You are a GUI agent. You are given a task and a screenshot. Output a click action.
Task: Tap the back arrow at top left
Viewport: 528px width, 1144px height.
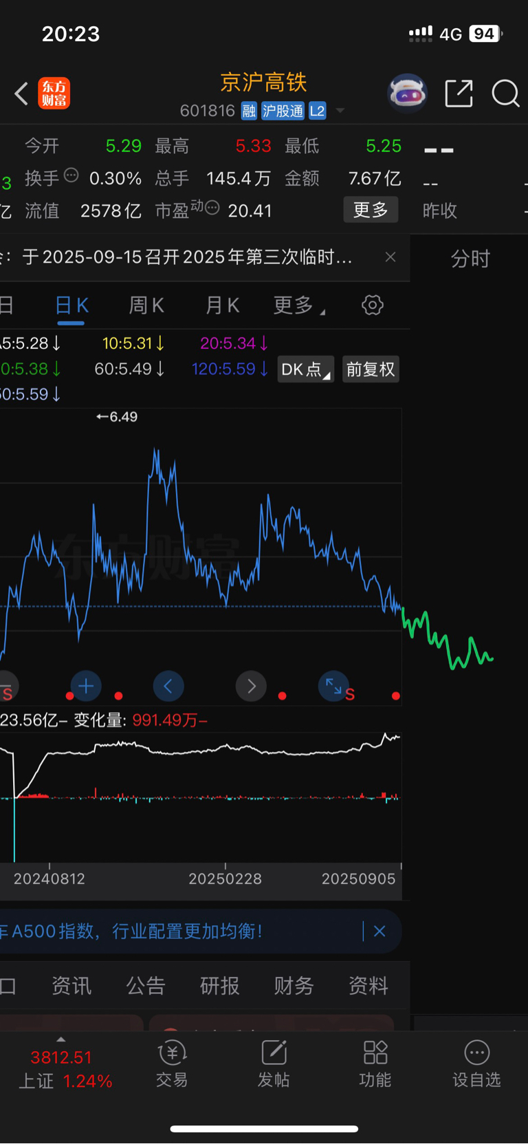[21, 94]
